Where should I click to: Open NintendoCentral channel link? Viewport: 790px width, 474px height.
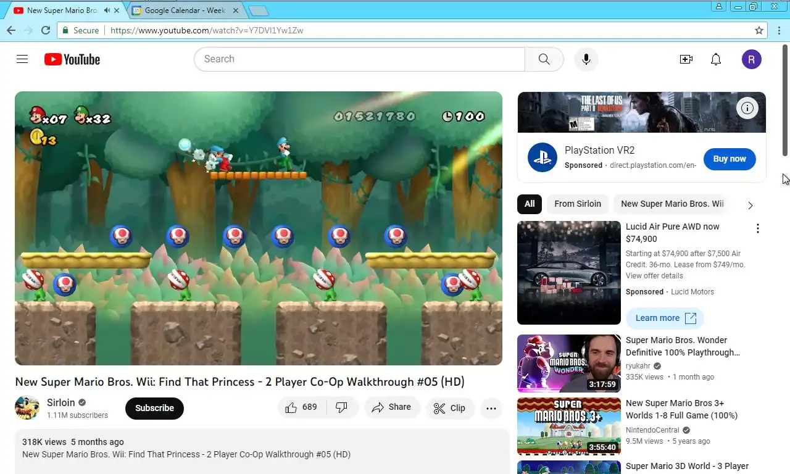click(x=652, y=430)
